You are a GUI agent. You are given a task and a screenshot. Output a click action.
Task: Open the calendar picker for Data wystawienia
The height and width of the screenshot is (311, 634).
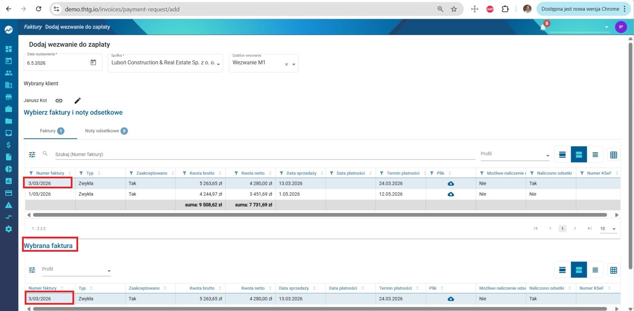[x=93, y=63]
